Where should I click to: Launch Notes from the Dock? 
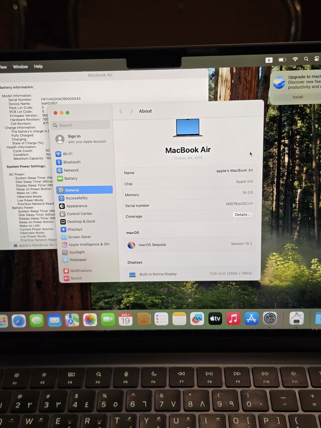[x=179, y=319]
